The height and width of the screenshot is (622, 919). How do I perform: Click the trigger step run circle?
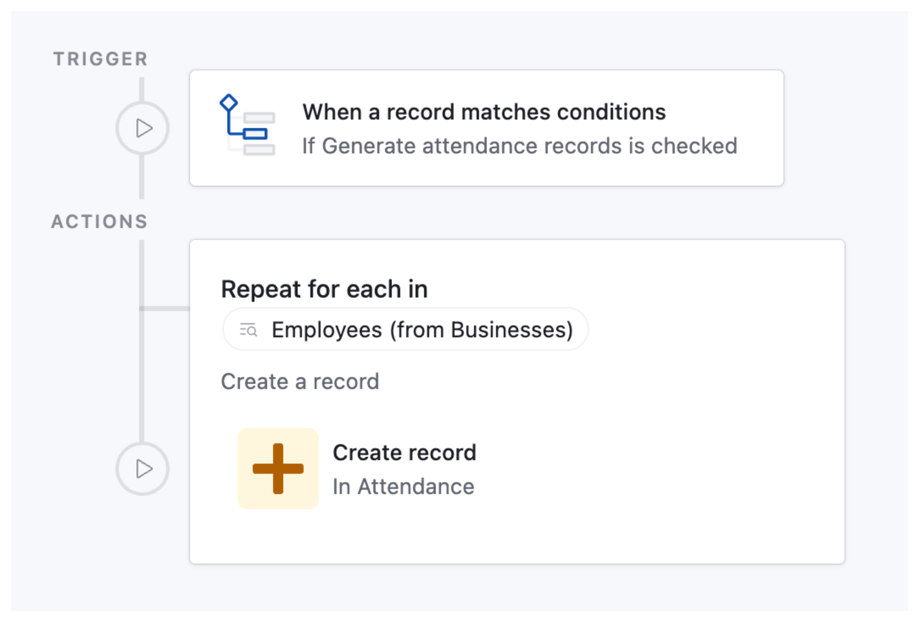[142, 128]
